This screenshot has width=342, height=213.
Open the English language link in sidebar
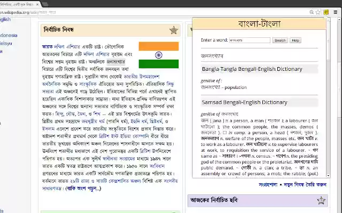tap(5, 19)
